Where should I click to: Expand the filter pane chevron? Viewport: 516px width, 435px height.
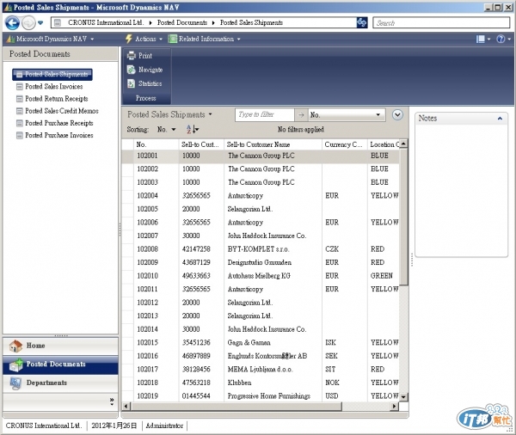coord(397,114)
